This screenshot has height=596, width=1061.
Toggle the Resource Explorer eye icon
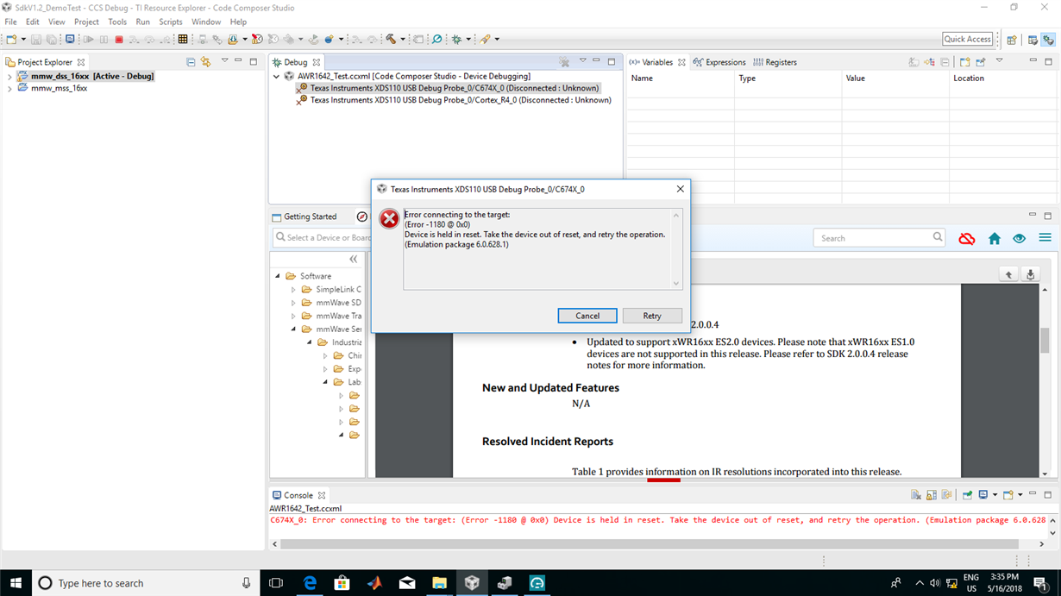1020,238
